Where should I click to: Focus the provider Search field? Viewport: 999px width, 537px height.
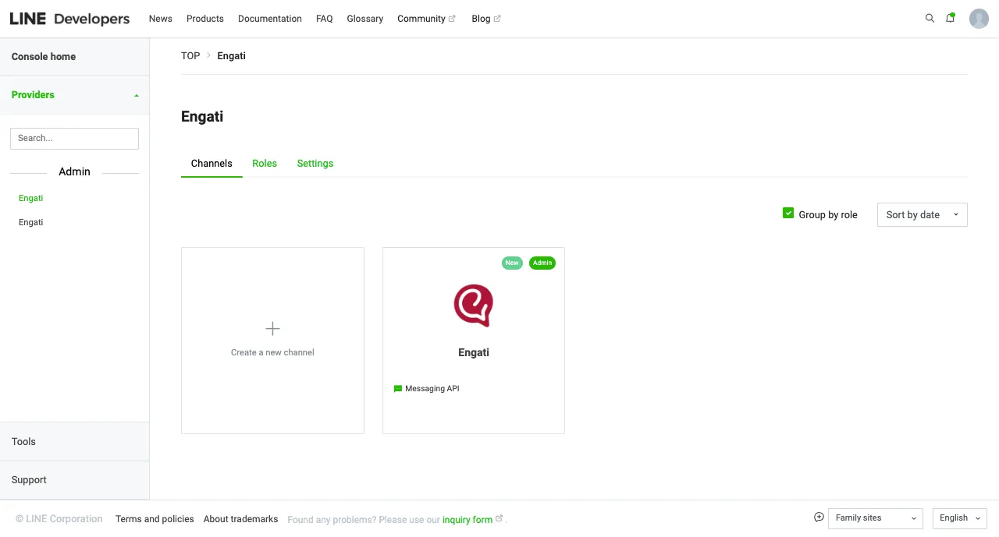[74, 139]
